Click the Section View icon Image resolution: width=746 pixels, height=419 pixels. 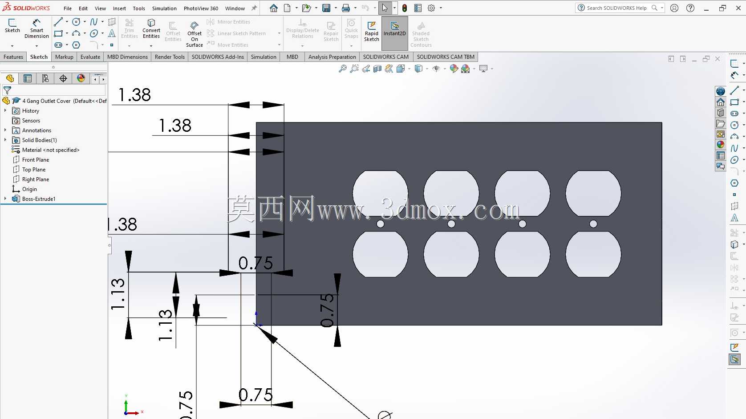pyautogui.click(x=377, y=69)
